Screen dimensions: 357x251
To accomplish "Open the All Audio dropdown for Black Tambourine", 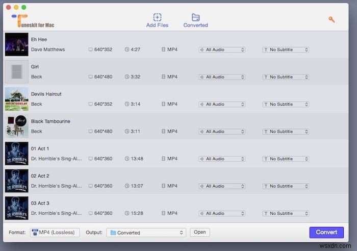I will tap(222, 132).
